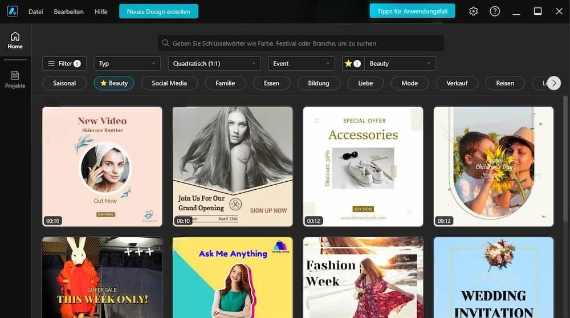570x318 pixels.
Task: Open the Special Offer Accessories template
Action: point(363,166)
